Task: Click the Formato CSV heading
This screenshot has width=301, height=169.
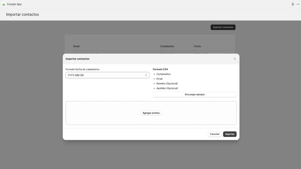Action: (x=161, y=69)
